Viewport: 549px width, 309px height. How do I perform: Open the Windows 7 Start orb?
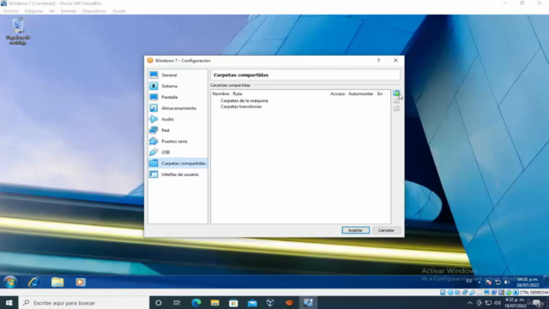point(10,282)
